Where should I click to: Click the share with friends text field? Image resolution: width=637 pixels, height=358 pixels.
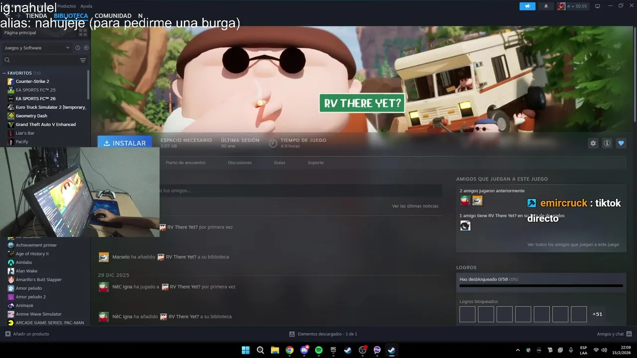tap(301, 190)
